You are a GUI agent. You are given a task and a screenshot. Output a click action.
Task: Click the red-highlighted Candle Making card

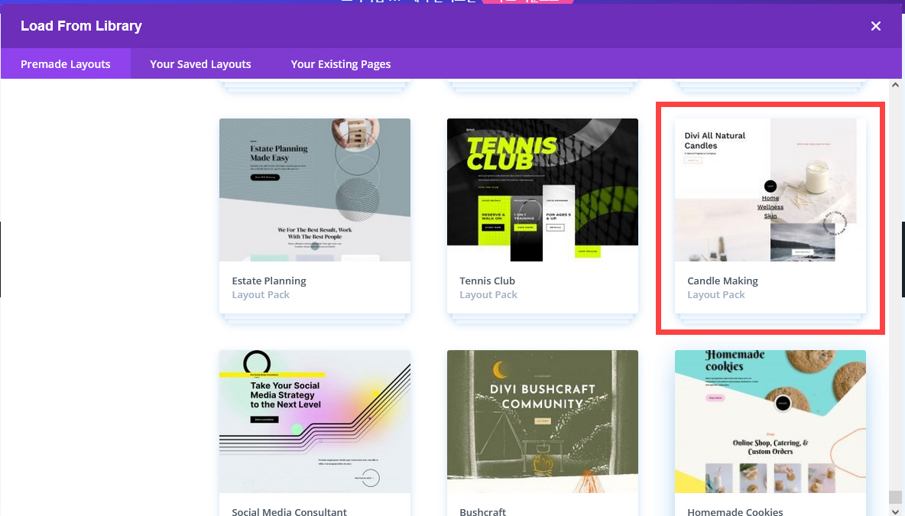click(770, 218)
